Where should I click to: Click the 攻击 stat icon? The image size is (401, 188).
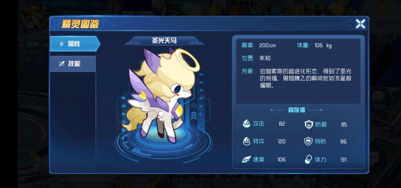click(246, 123)
